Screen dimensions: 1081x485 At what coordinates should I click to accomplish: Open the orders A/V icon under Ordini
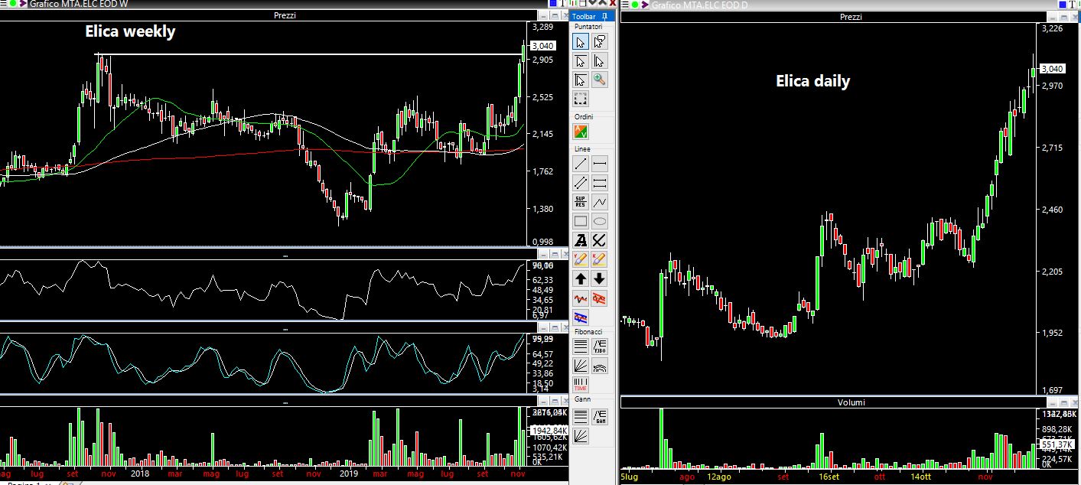[581, 132]
